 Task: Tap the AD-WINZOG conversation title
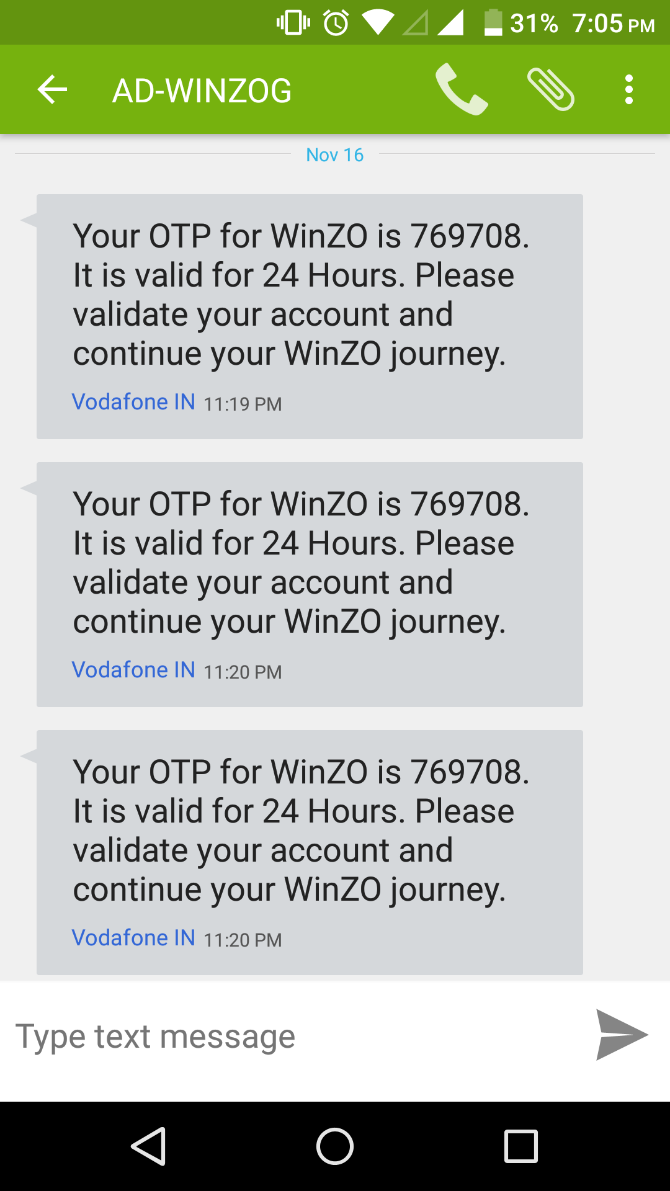coord(202,91)
